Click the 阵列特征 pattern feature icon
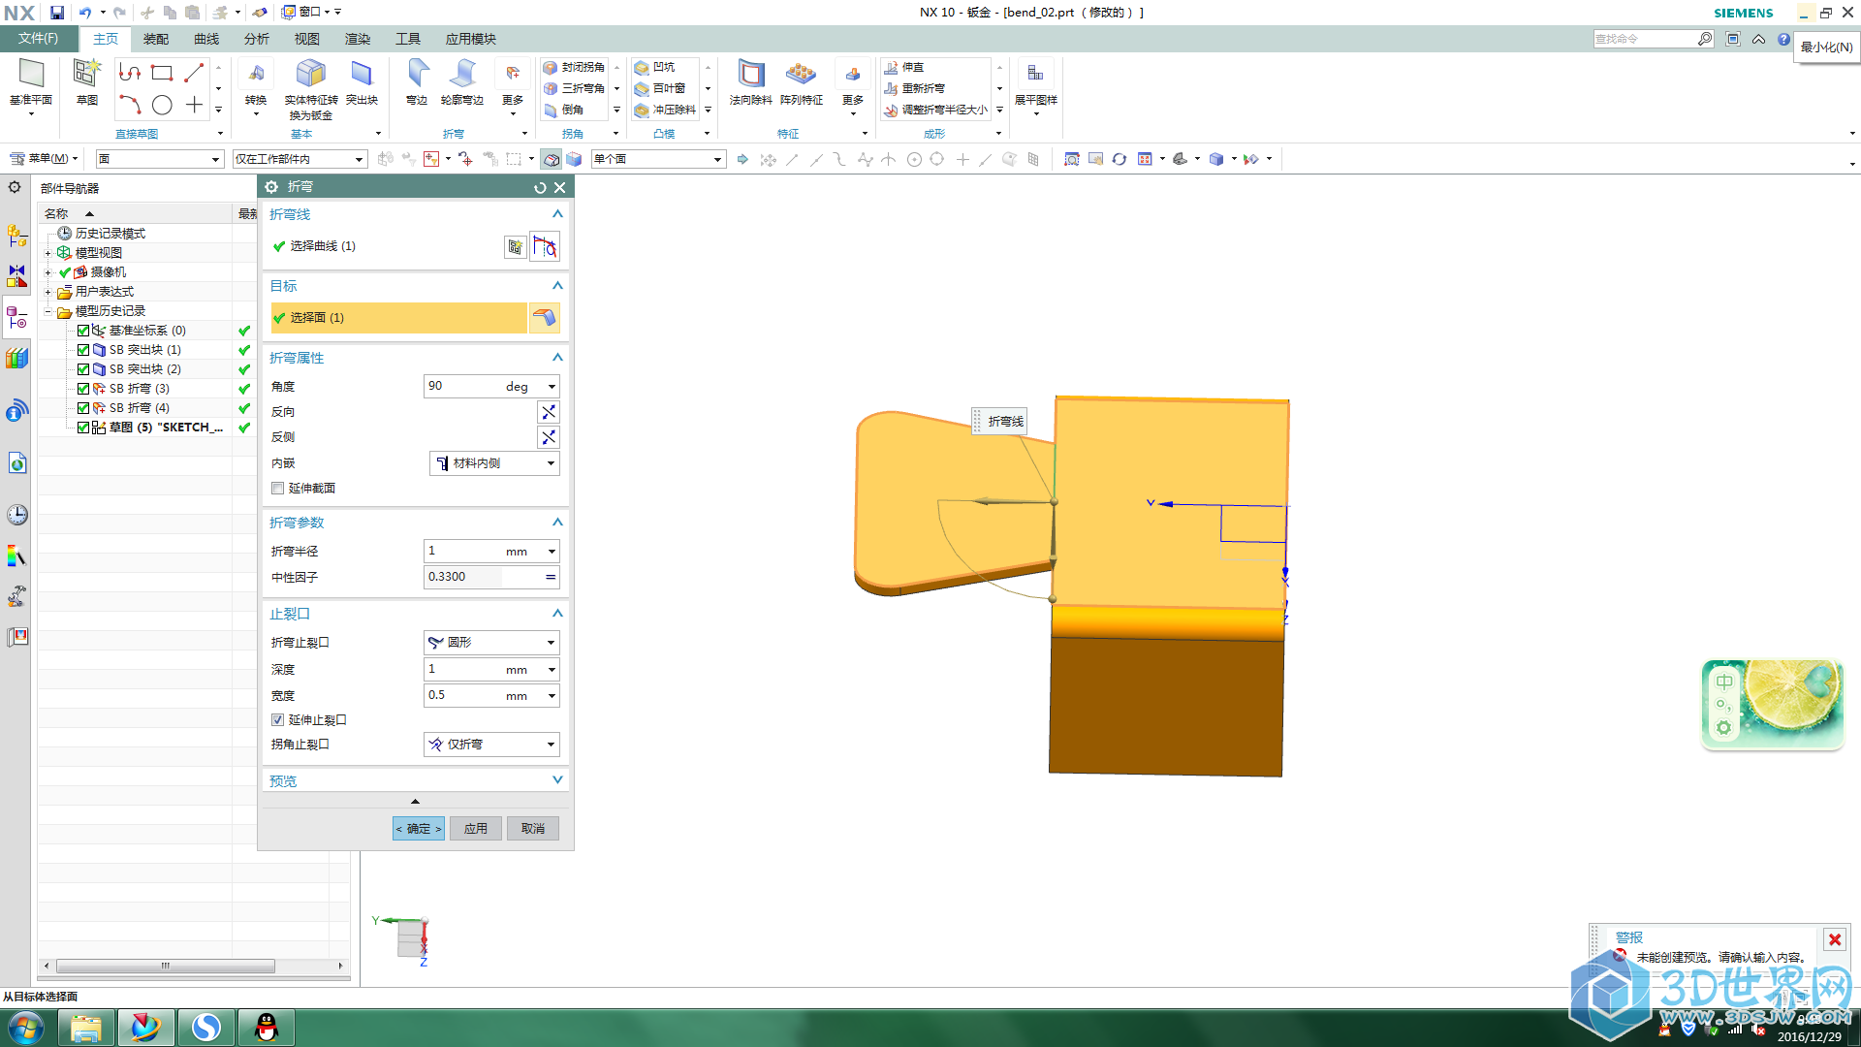Image resolution: width=1861 pixels, height=1047 pixels. [x=801, y=74]
